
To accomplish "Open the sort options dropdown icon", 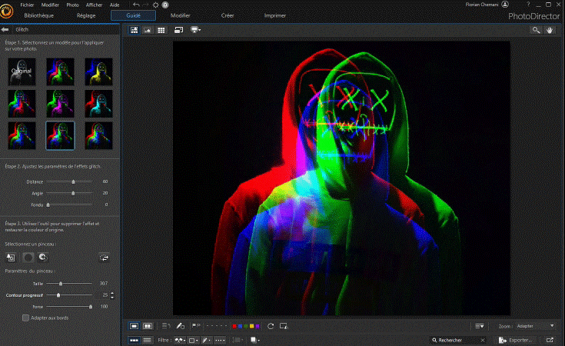I will click(x=479, y=326).
